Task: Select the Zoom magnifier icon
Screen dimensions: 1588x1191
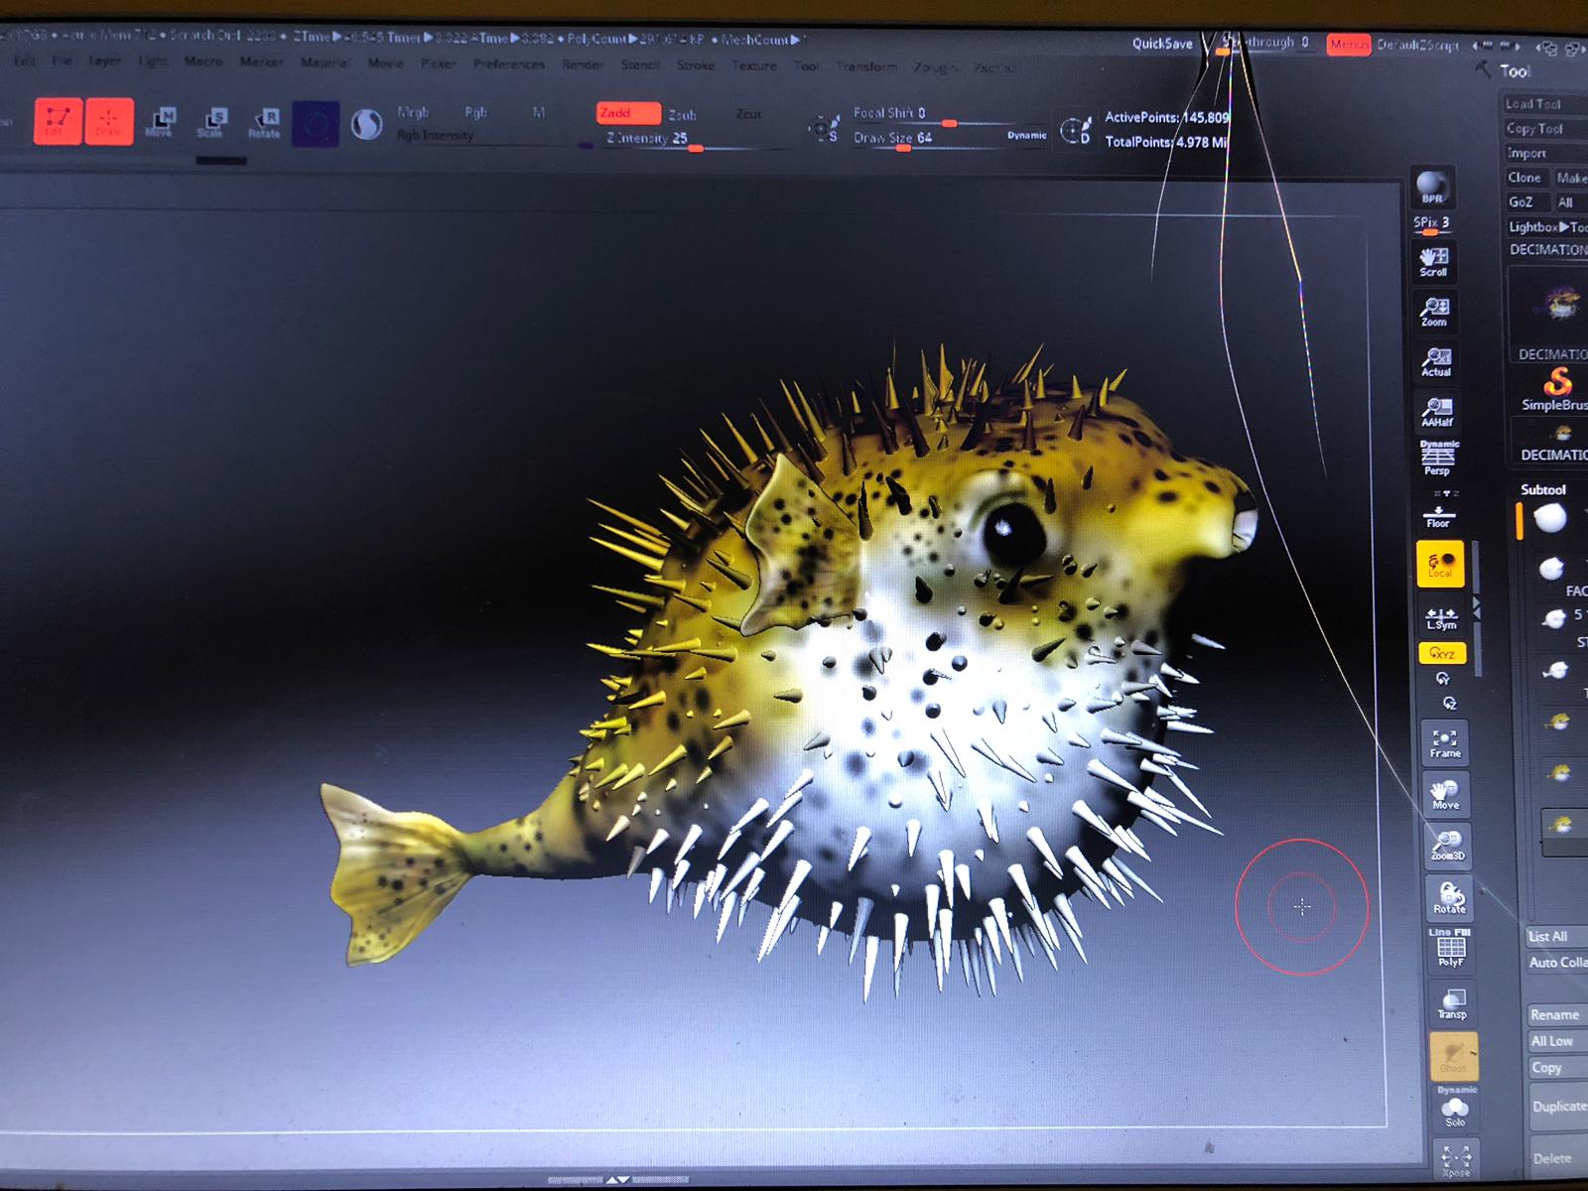Action: (x=1434, y=311)
